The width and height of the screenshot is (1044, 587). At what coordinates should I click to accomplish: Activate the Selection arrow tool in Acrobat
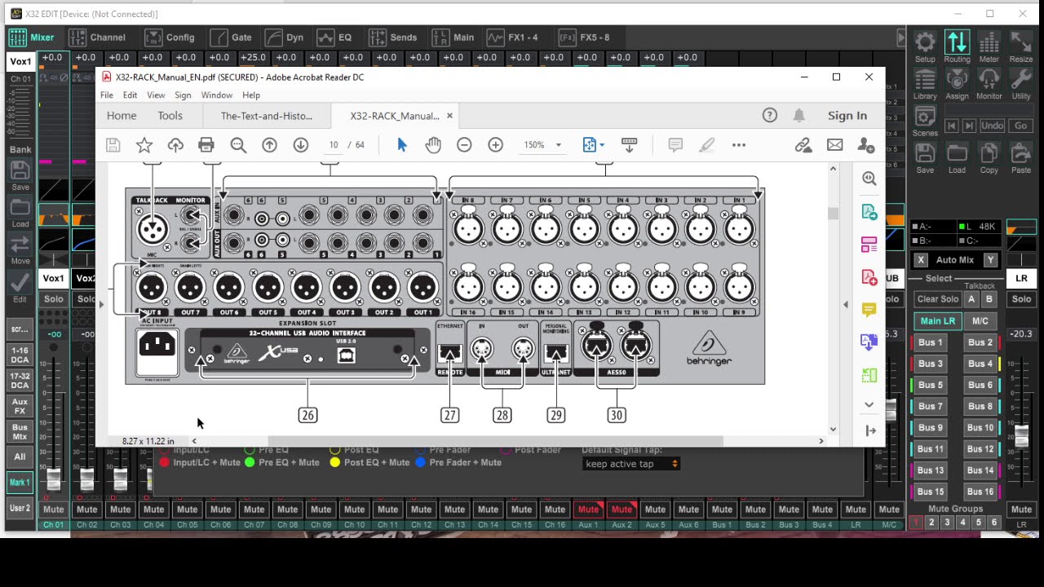point(401,145)
